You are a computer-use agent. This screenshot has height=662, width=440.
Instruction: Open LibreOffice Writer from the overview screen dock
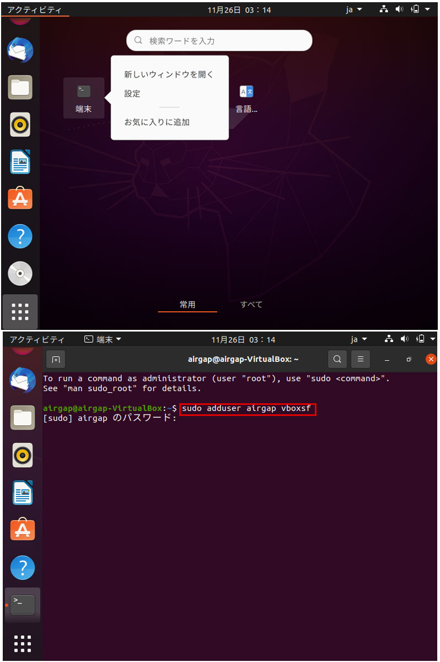click(20, 162)
